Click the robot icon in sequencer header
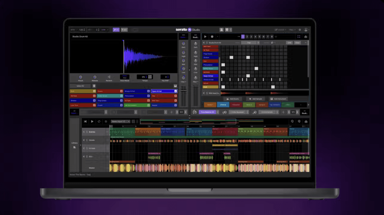 (x=305, y=36)
